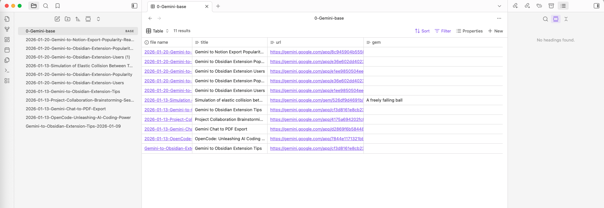Open 2026-01-13-Gemini-to-Obsidian-Extension-Tips in sidebar
The width and height of the screenshot is (604, 208).
78,92
